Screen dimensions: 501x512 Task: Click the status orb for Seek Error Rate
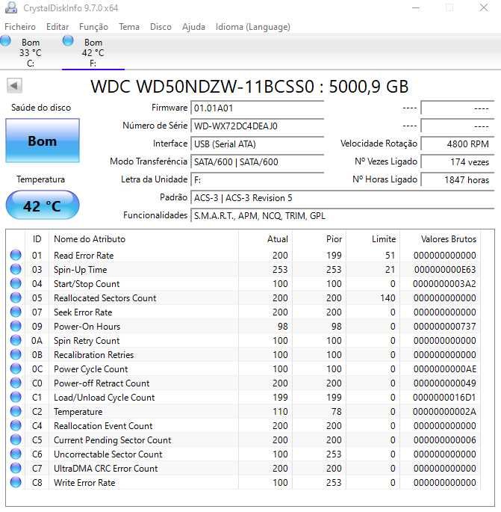coord(16,312)
